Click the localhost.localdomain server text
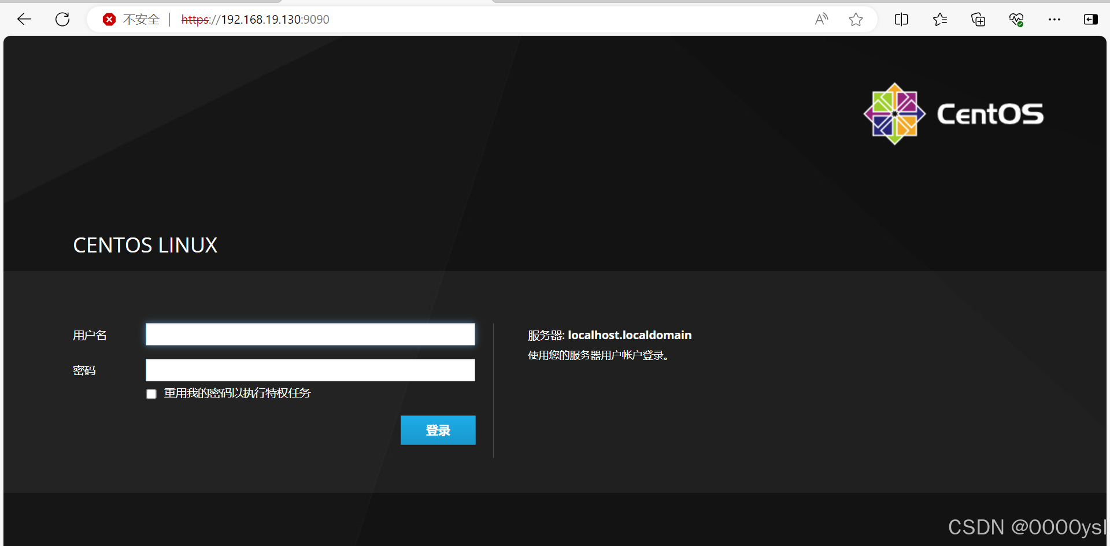This screenshot has width=1110, height=546. point(630,335)
